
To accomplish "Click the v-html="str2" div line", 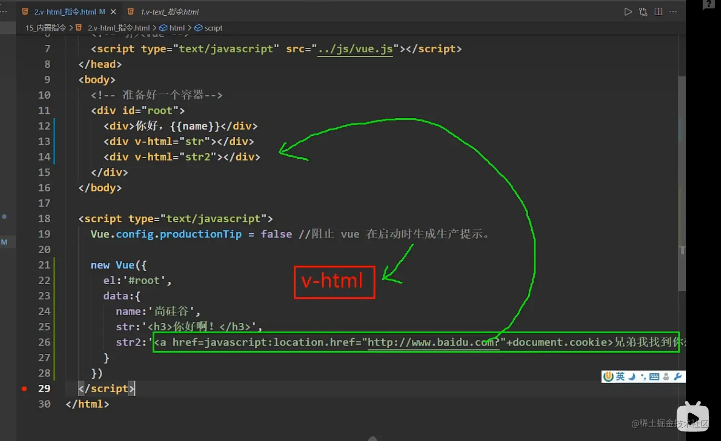I will click(x=182, y=157).
